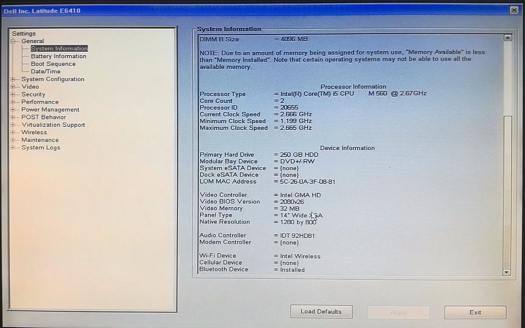525x328 pixels.
Task: Expand the Performance node
Action: 13,102
